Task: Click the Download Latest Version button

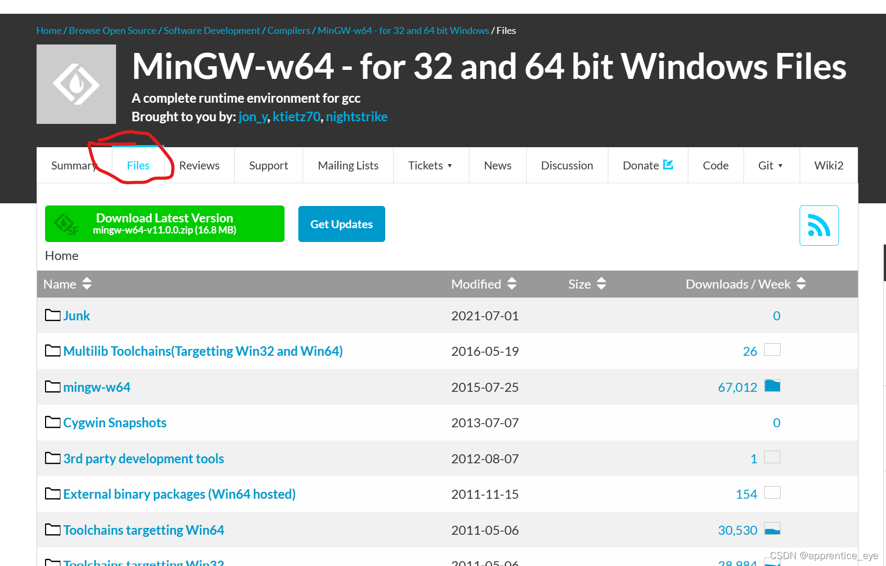Action: click(x=165, y=223)
